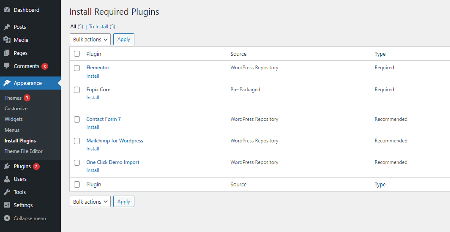
Task: Select the All (5) filter
Action: click(76, 27)
